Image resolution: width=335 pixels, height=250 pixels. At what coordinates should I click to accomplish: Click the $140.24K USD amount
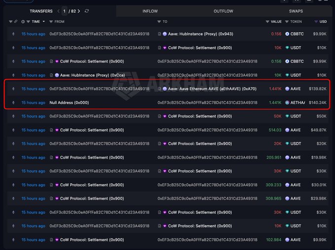coord(317,102)
